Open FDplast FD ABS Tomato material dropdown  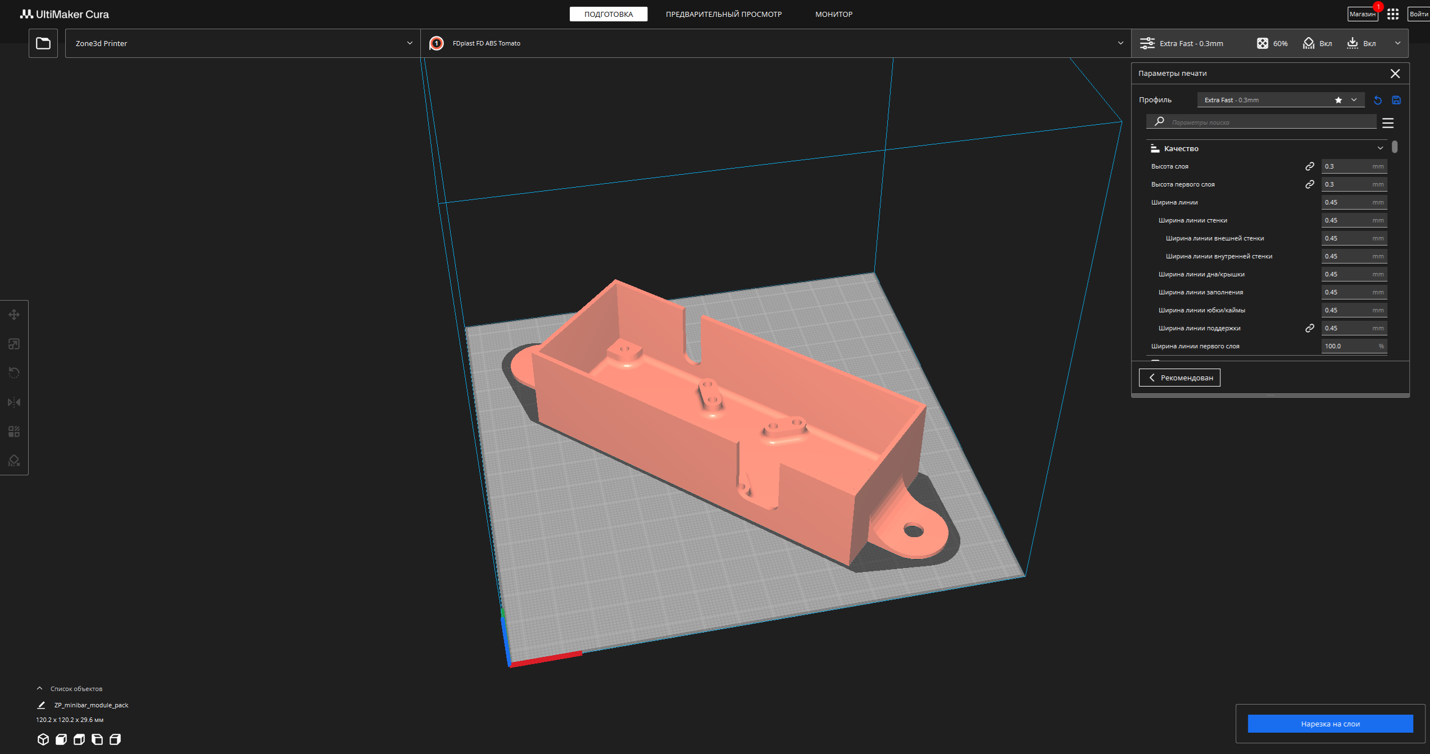click(775, 43)
